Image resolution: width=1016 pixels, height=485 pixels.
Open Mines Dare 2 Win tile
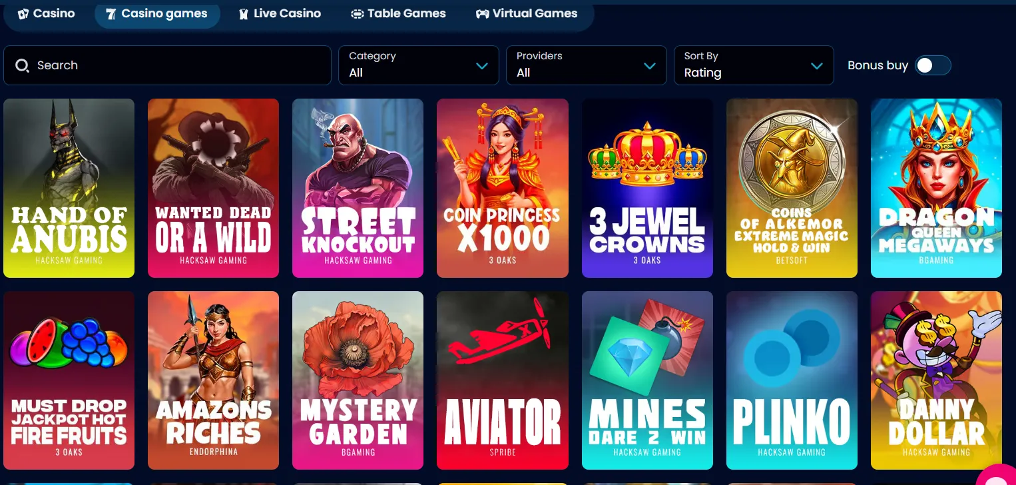(x=647, y=380)
